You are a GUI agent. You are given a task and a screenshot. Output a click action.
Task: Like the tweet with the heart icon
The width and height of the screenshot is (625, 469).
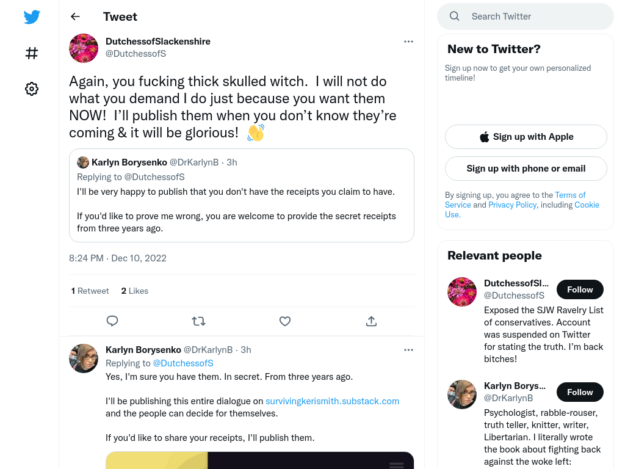point(285,321)
